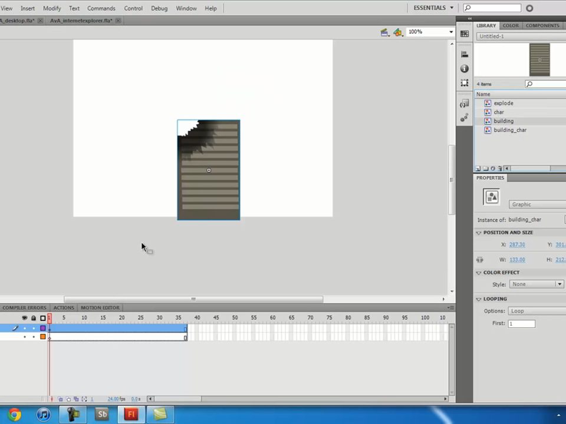Viewport: 566px width, 424px height.
Task: Open the Edit Scene button
Action: pyautogui.click(x=385, y=32)
